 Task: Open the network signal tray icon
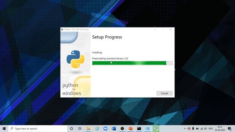tap(202, 129)
